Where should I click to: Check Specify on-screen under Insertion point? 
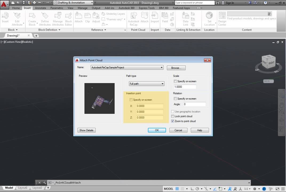coord(131,100)
